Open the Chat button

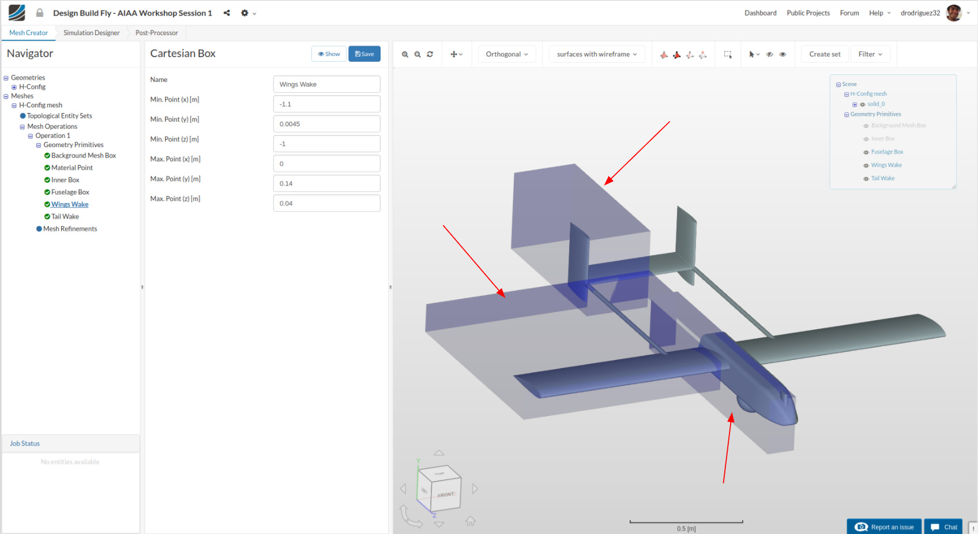(943, 527)
